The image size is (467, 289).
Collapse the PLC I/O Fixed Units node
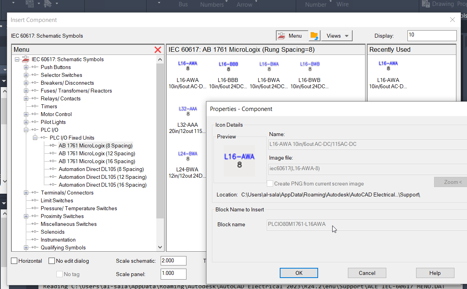coord(35,138)
